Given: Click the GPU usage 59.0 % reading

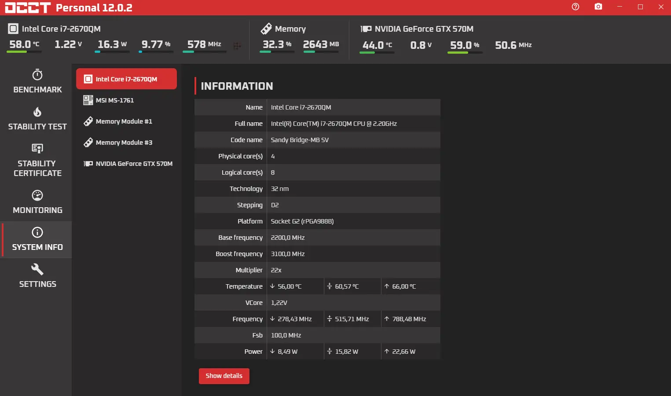Looking at the screenshot, I should pos(465,45).
